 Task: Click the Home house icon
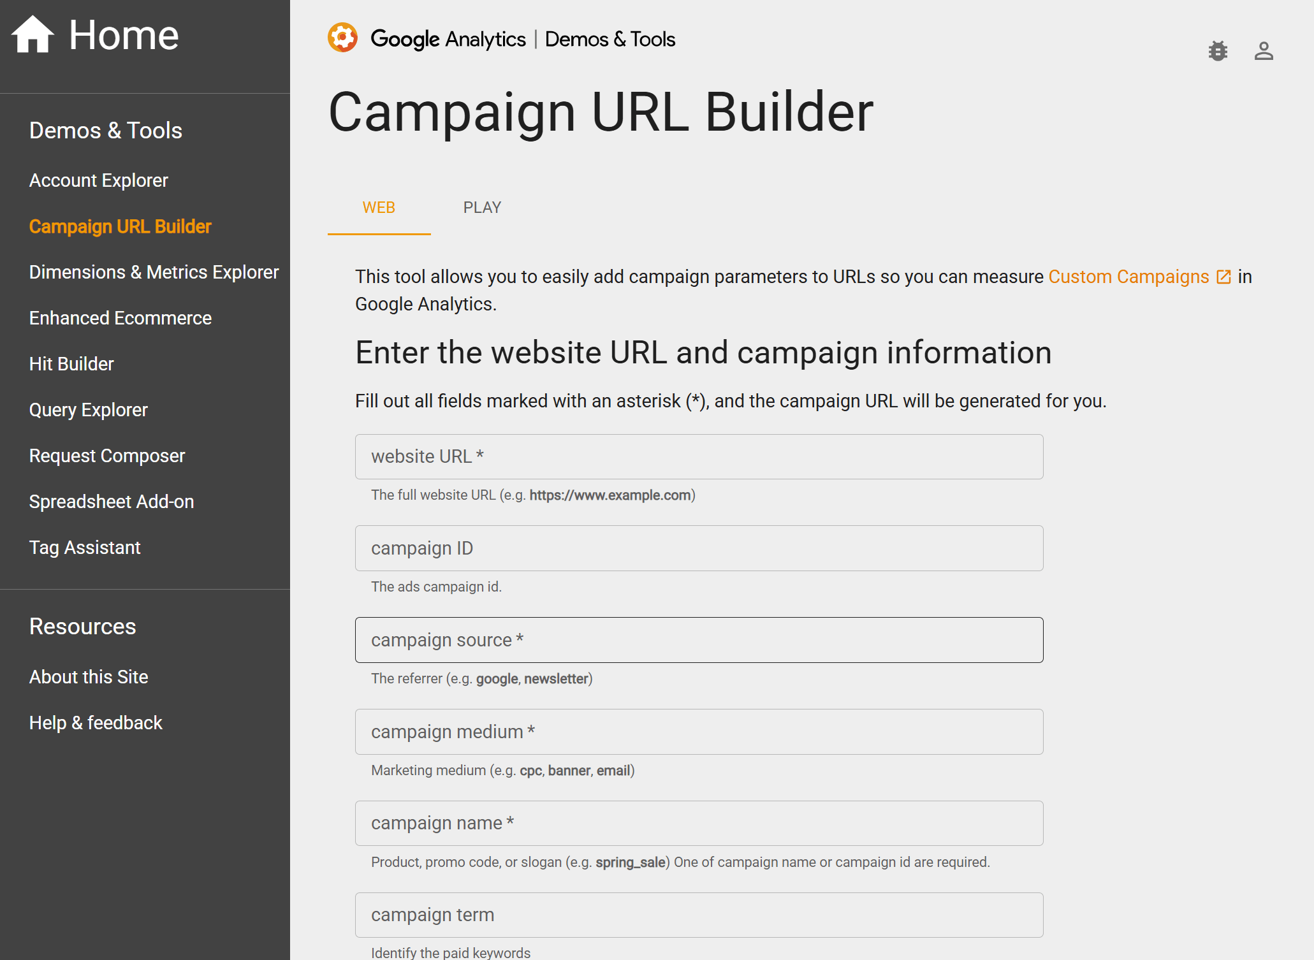coord(32,34)
